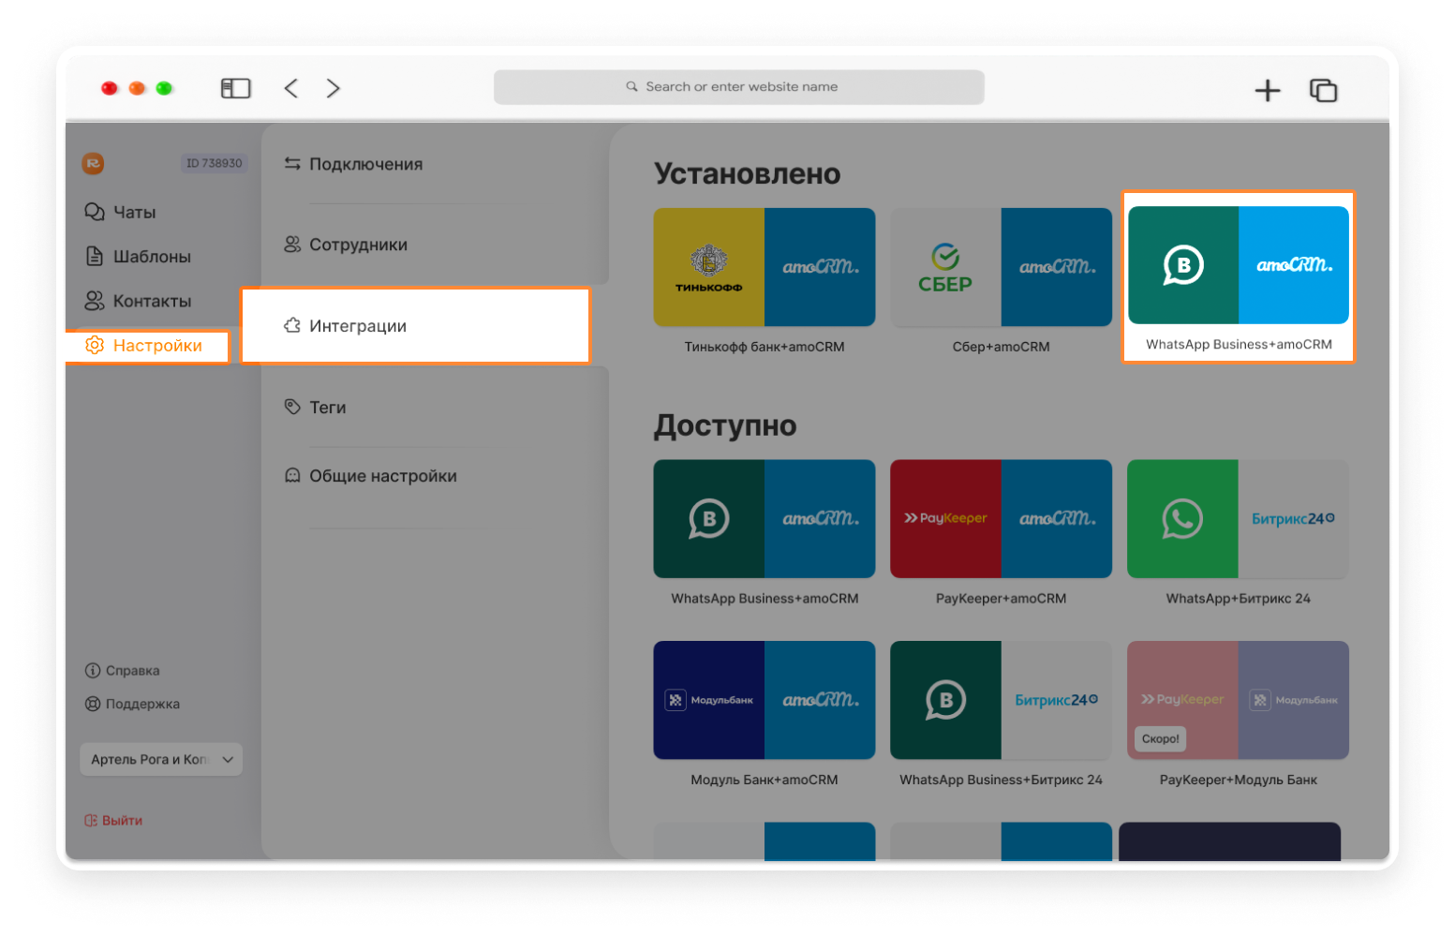Open a new tab with plus icon

(x=1268, y=90)
